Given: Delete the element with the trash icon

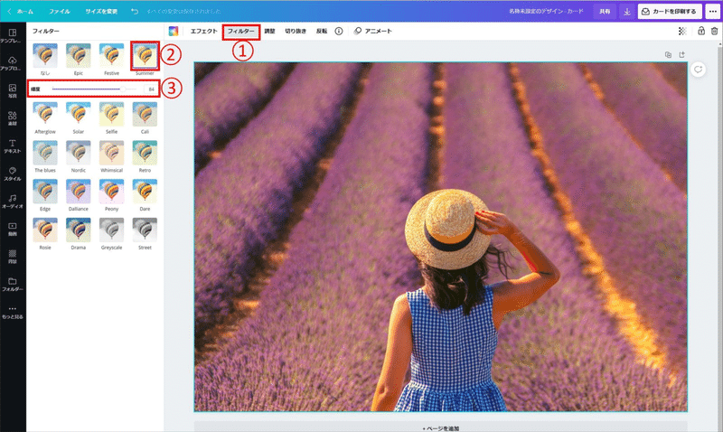Looking at the screenshot, I should (x=714, y=31).
